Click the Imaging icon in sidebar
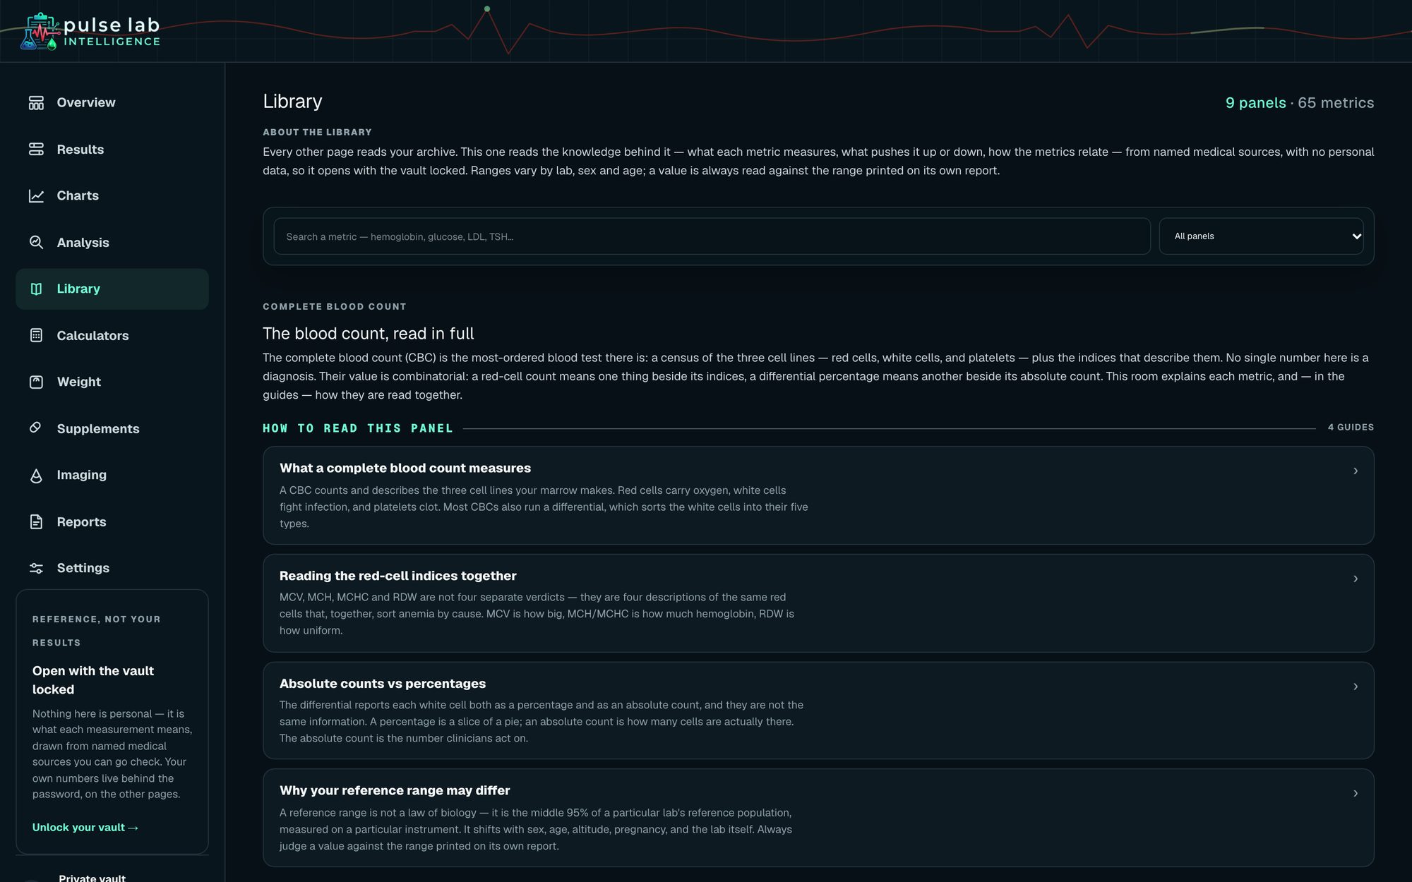The height and width of the screenshot is (882, 1412). click(x=36, y=476)
